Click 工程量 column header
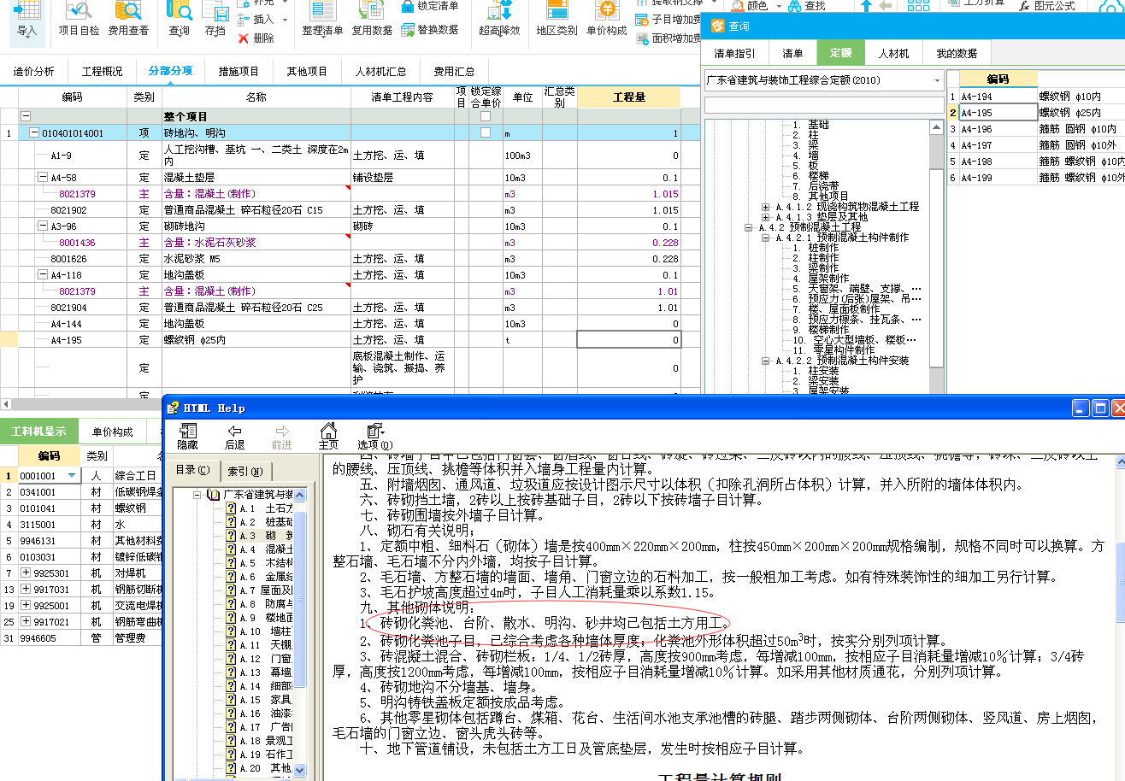Viewport: 1125px width, 781px height. coord(628,97)
